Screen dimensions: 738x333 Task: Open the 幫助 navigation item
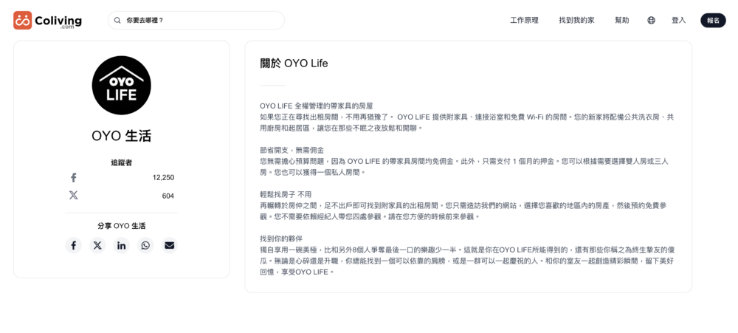pyautogui.click(x=621, y=21)
